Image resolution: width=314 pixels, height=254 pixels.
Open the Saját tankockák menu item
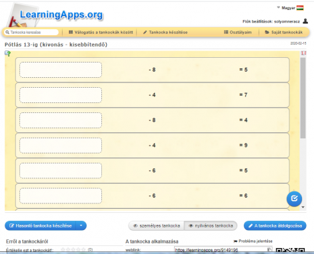[x=284, y=33]
